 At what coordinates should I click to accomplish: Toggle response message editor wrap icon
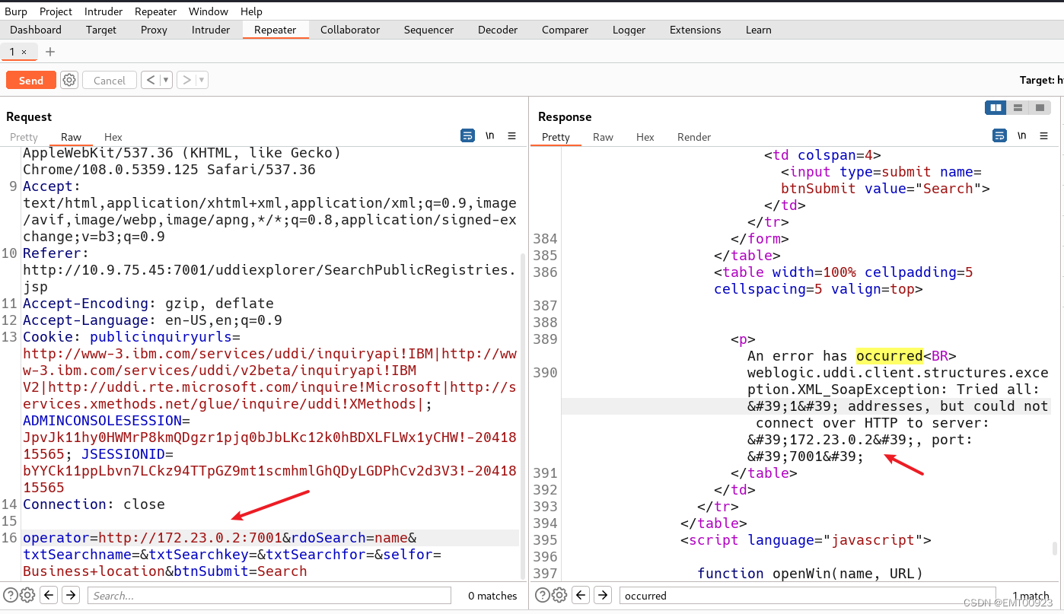pyautogui.click(x=999, y=136)
